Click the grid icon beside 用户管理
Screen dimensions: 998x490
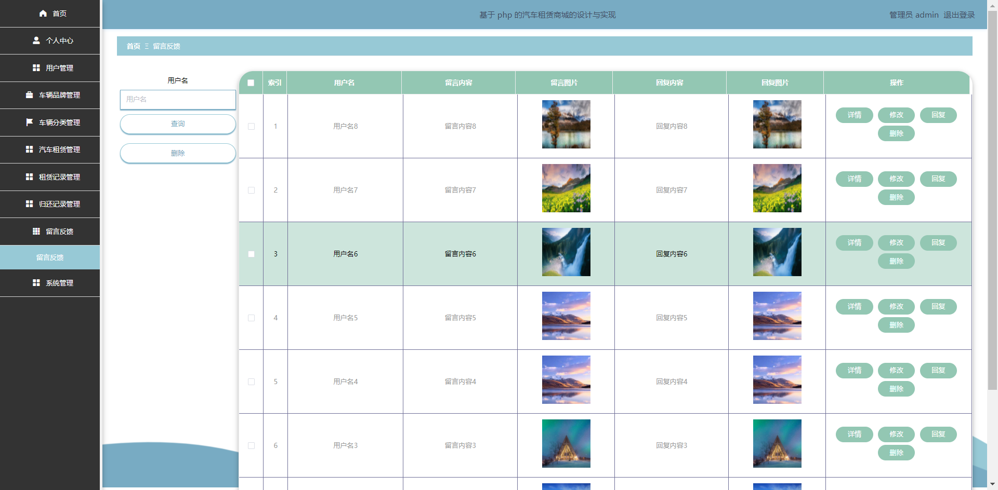coord(36,68)
